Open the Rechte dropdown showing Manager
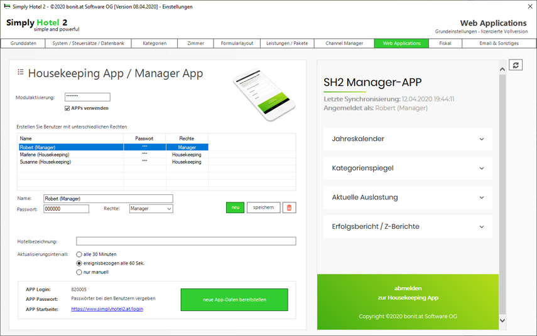 (151, 209)
